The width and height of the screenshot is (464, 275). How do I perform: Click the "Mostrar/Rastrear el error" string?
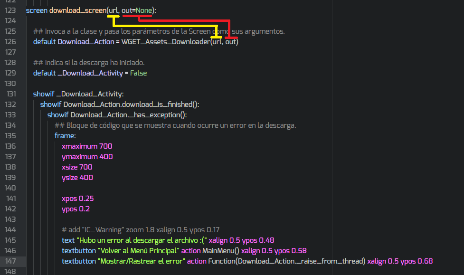point(141,261)
